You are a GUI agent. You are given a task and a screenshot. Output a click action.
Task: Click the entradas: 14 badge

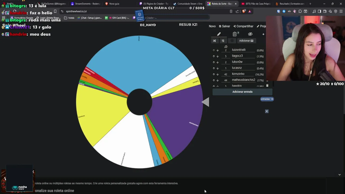267,99
